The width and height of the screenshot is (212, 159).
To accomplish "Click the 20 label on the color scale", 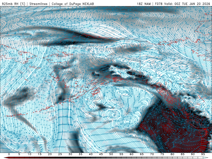I will [x=50, y=154].
